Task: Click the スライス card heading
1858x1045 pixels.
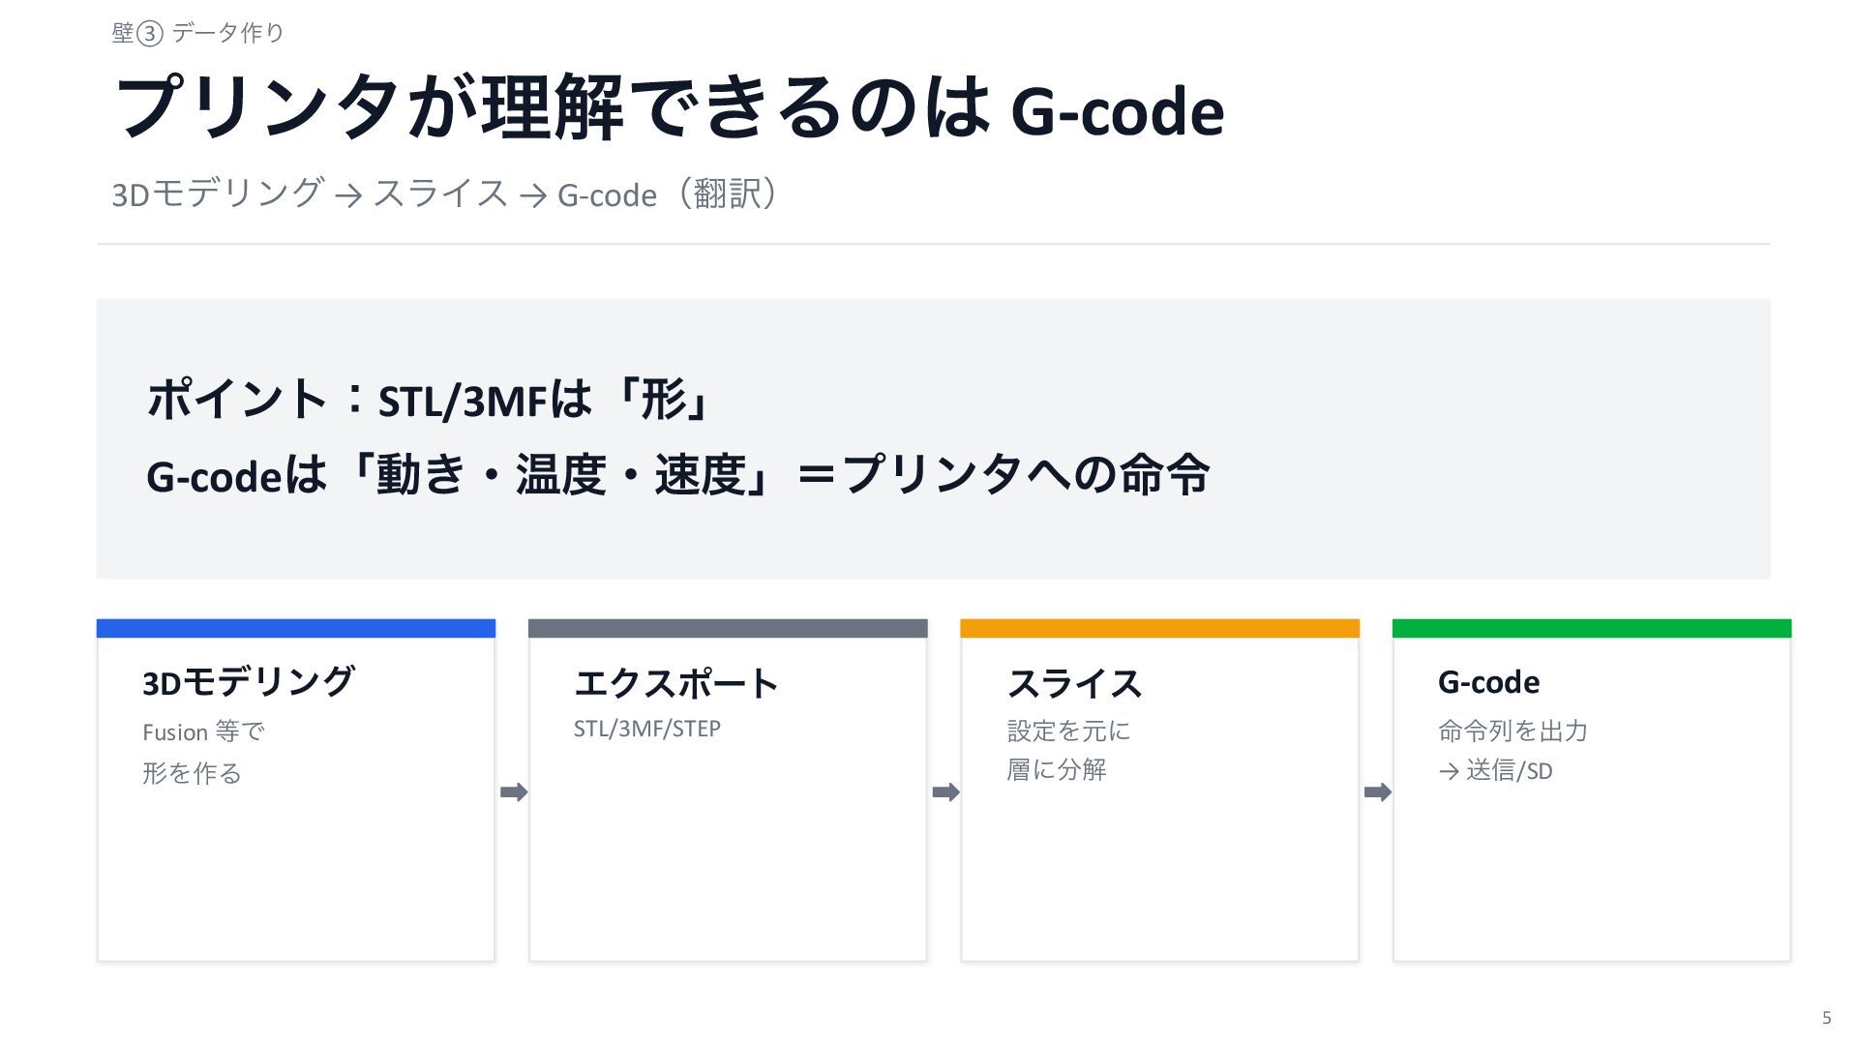Action: click(x=1074, y=683)
